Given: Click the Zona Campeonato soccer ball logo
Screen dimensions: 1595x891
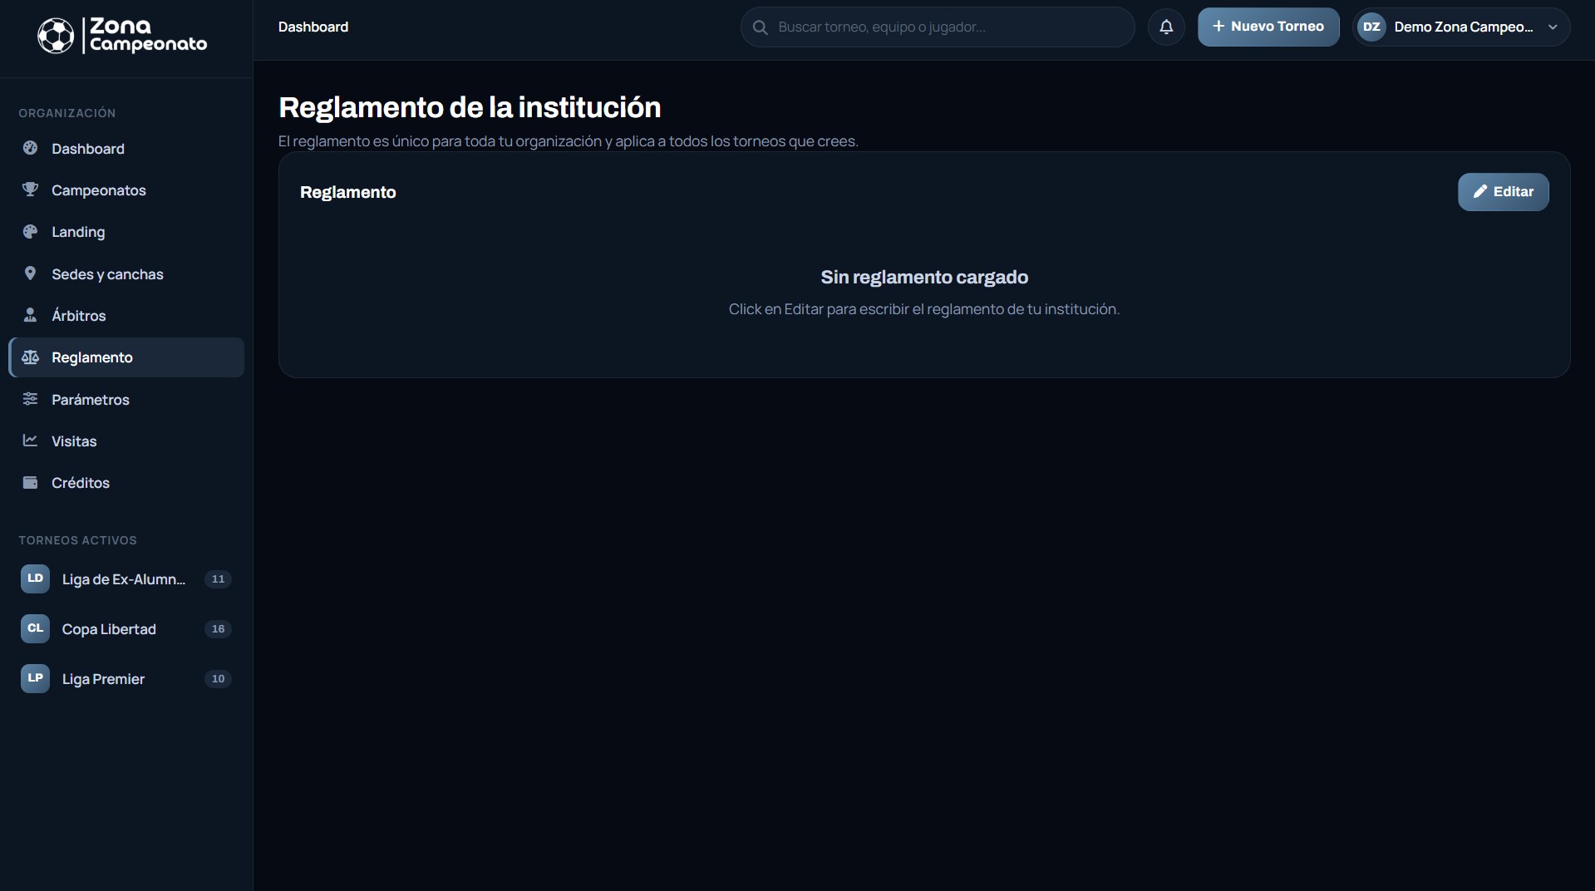Looking at the screenshot, I should (x=56, y=36).
